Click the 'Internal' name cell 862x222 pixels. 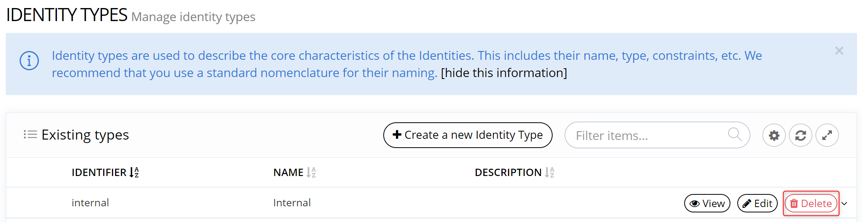tap(292, 203)
